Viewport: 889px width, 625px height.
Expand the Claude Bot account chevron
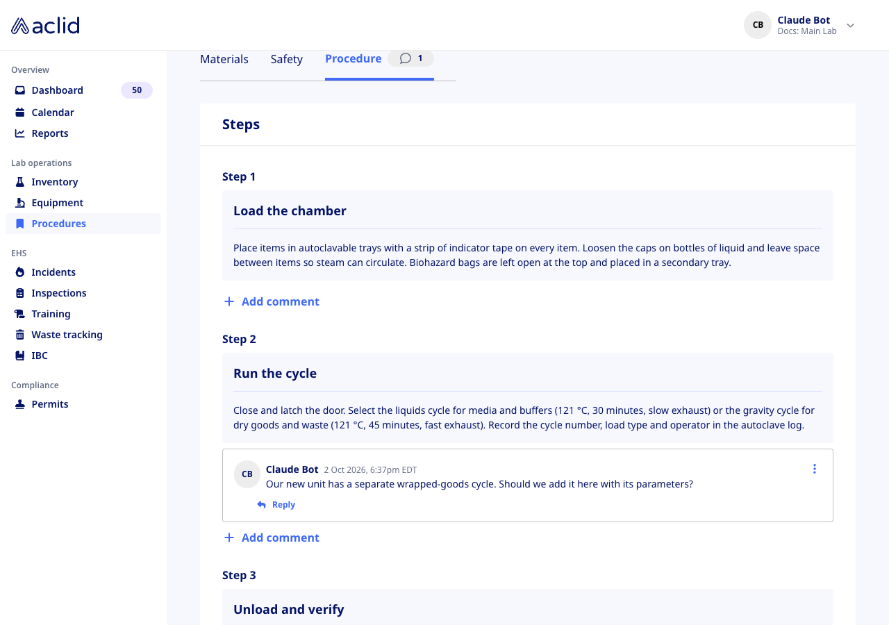click(x=850, y=26)
